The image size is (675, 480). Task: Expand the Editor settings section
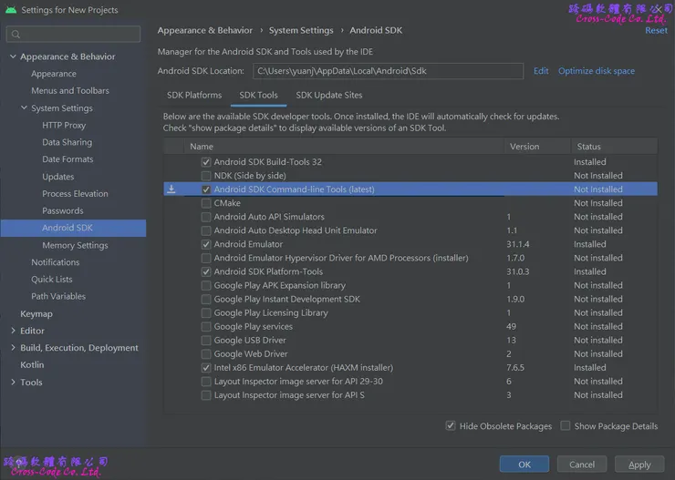13,331
